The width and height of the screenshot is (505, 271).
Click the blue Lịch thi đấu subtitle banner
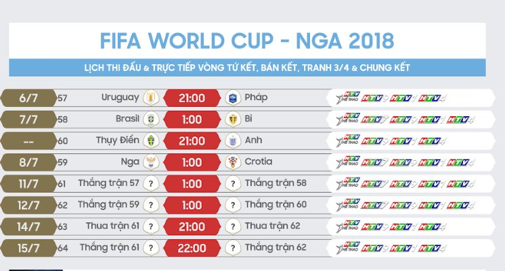tap(246, 68)
